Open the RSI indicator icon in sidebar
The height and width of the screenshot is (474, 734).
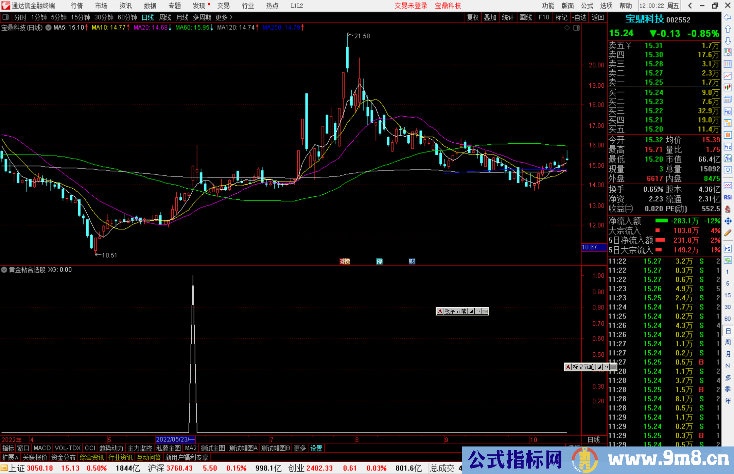coord(728,196)
